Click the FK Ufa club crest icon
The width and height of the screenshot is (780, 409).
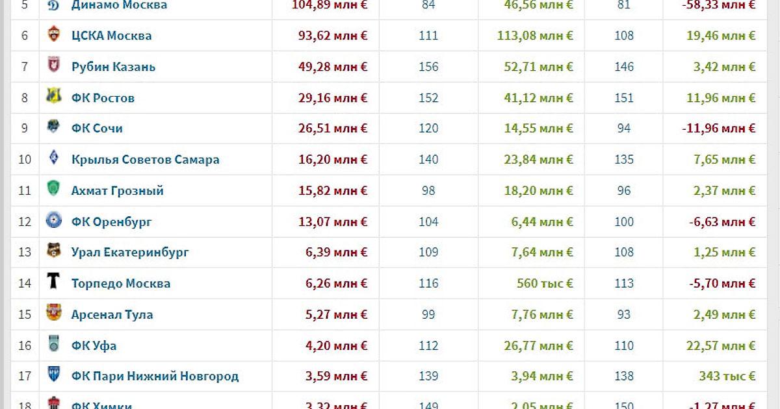tap(54, 345)
